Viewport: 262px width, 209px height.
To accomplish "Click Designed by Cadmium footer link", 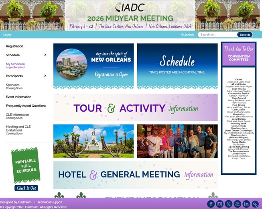I will pyautogui.click(x=16, y=202).
